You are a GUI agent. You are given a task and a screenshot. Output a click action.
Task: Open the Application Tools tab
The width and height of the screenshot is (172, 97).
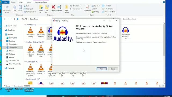(41, 2)
